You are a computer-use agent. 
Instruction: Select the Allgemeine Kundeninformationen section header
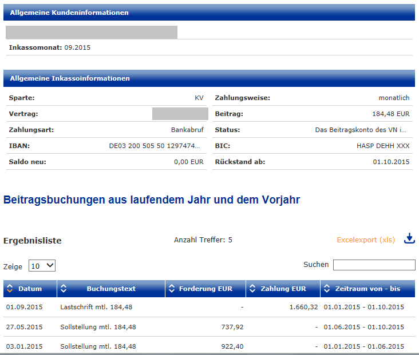(69, 13)
